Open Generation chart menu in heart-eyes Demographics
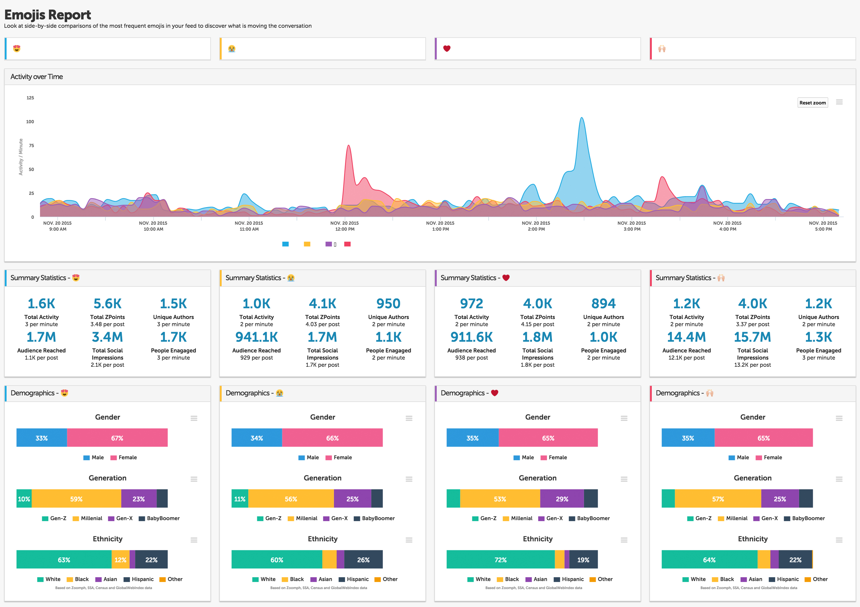The width and height of the screenshot is (860, 607). coord(194,479)
